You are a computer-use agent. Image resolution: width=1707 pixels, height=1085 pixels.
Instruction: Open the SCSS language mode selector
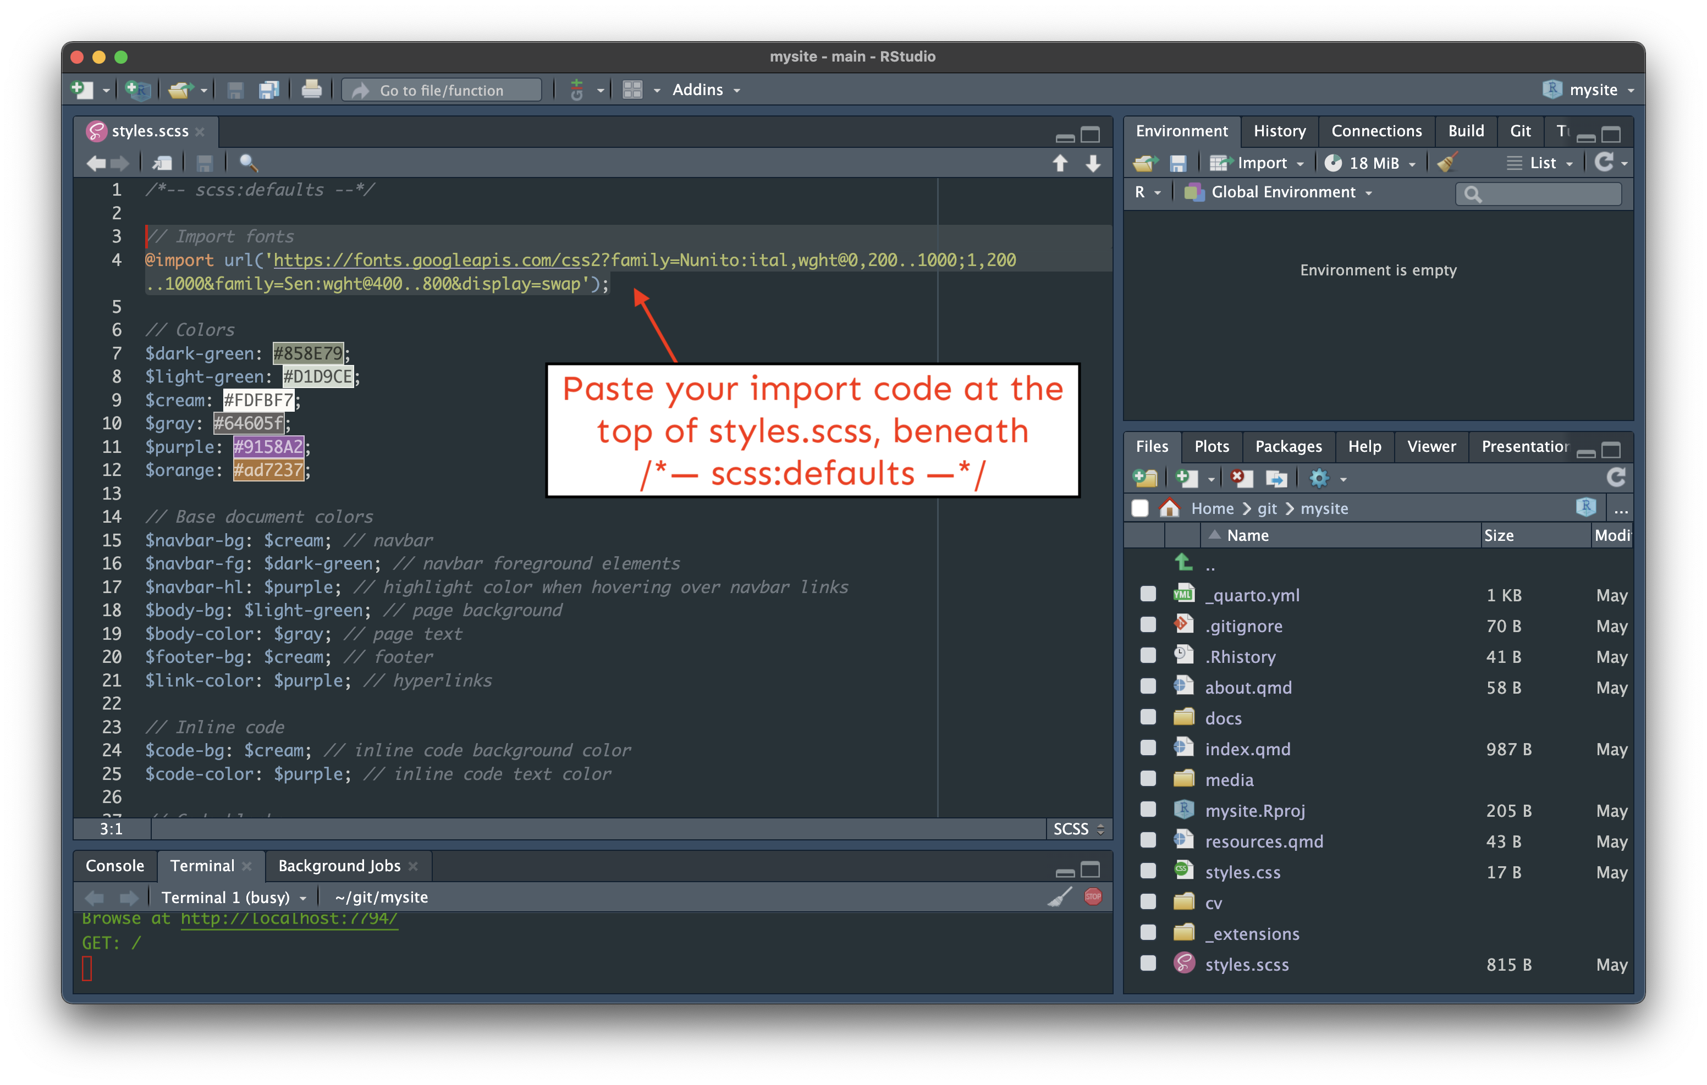(x=1076, y=828)
